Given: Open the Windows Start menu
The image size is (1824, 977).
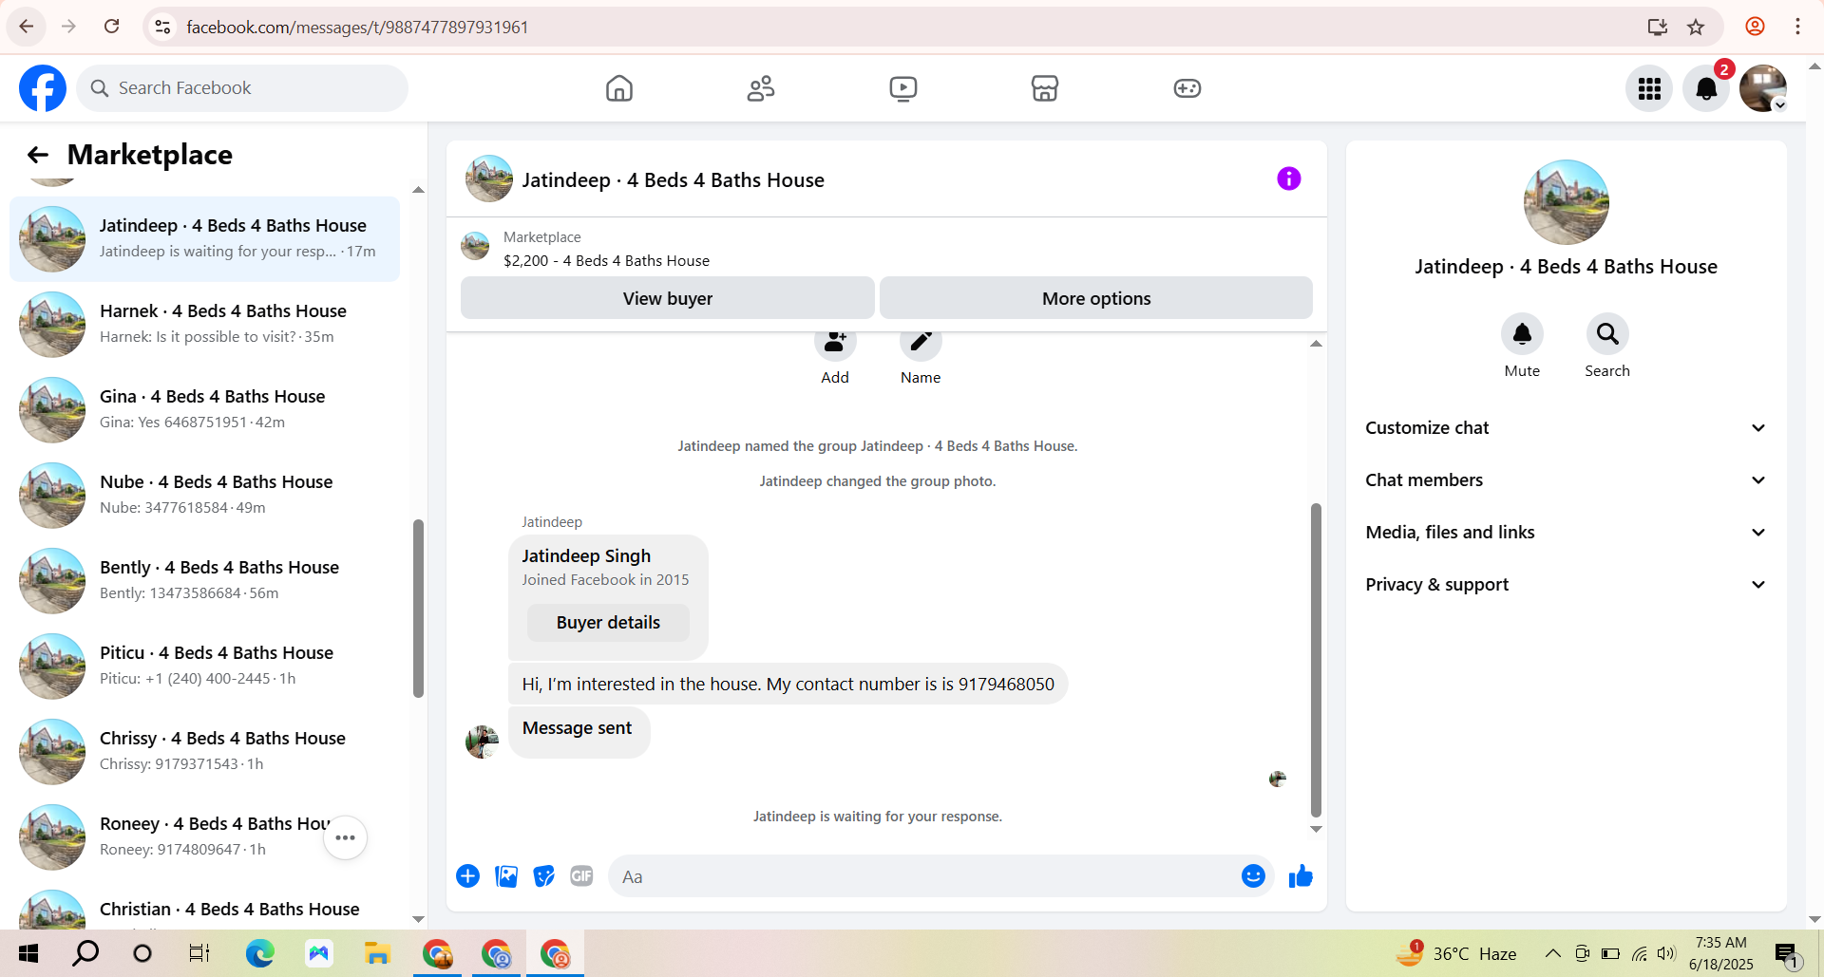Looking at the screenshot, I should click(28, 953).
